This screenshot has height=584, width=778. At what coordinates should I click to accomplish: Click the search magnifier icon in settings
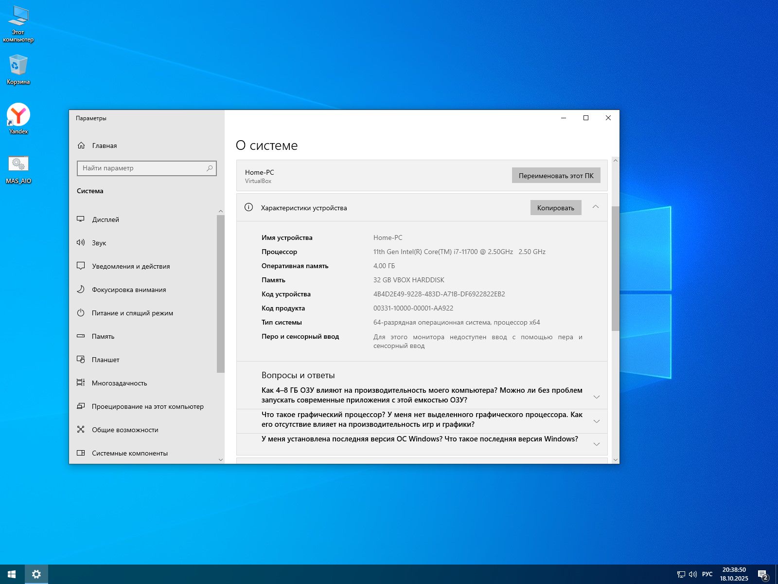coord(210,168)
